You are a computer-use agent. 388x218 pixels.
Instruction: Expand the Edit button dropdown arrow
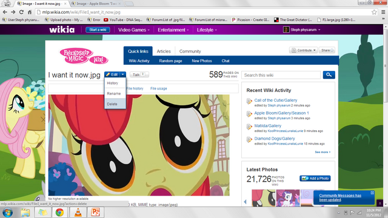pyautogui.click(x=122, y=74)
